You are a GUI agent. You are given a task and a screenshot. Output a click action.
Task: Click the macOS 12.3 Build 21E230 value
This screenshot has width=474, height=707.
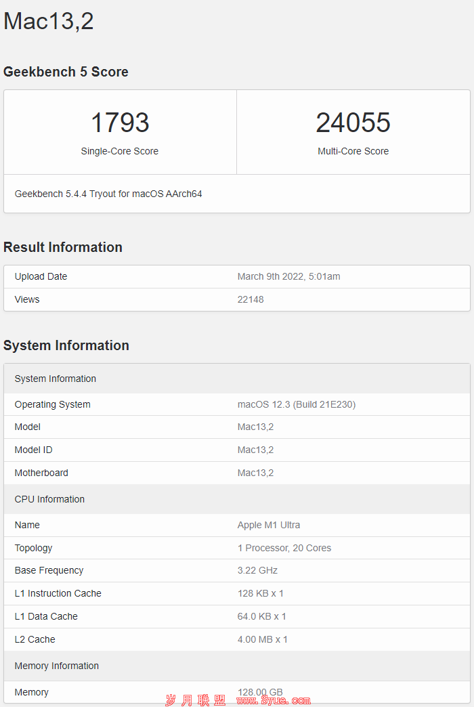(297, 404)
